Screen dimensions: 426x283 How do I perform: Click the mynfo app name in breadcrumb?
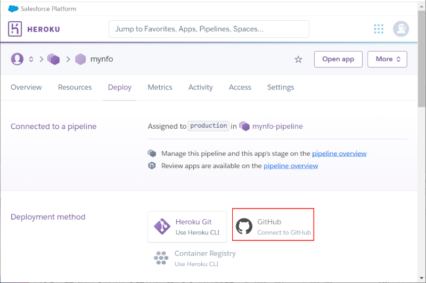coord(102,59)
